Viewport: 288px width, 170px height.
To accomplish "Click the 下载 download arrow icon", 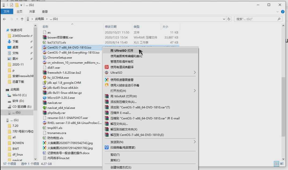I will click(x=9, y=42).
